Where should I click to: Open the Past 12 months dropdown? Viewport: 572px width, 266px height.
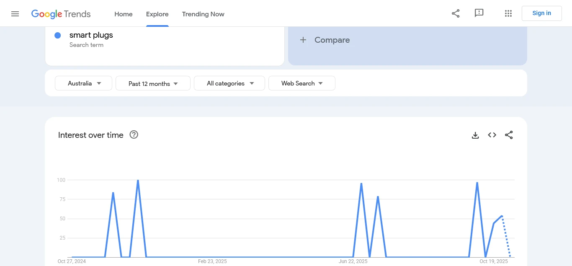(x=153, y=83)
